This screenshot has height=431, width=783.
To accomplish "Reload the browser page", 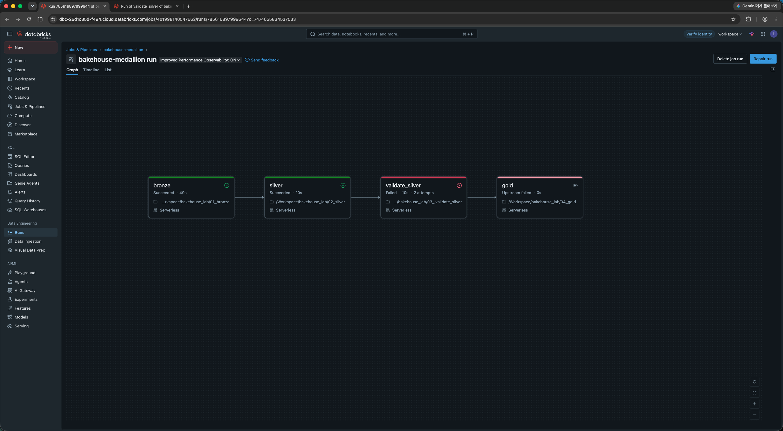I will tap(29, 19).
